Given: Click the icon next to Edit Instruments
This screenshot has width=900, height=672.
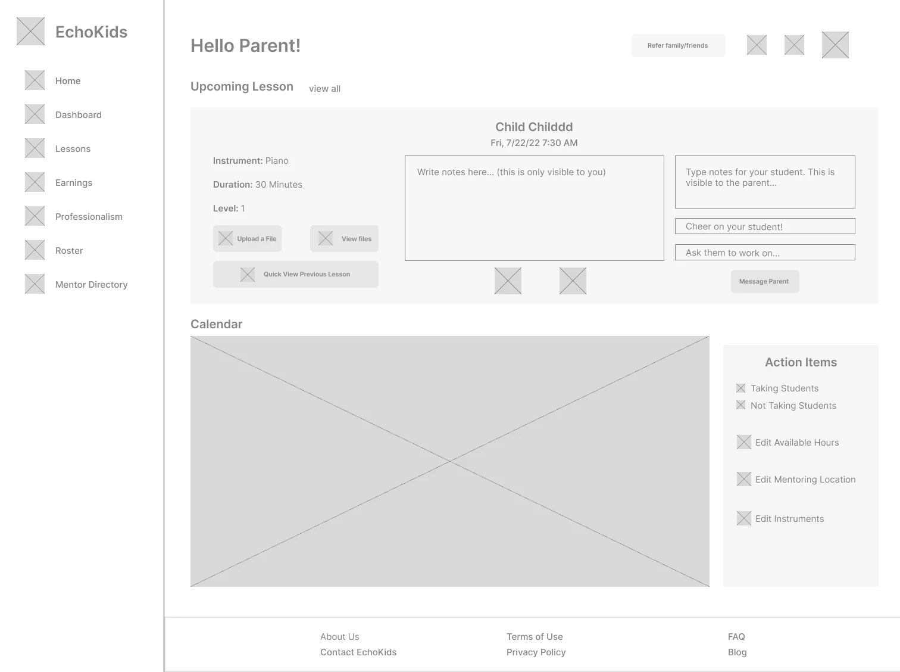Looking at the screenshot, I should pyautogui.click(x=744, y=518).
